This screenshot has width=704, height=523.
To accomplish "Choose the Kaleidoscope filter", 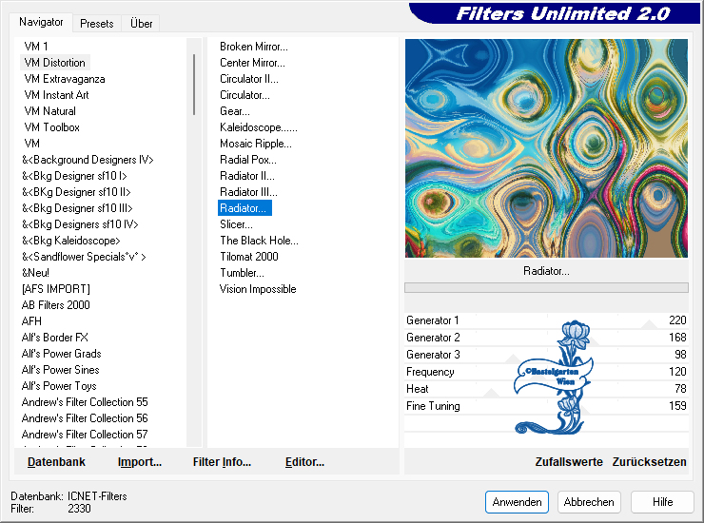I will tap(258, 127).
